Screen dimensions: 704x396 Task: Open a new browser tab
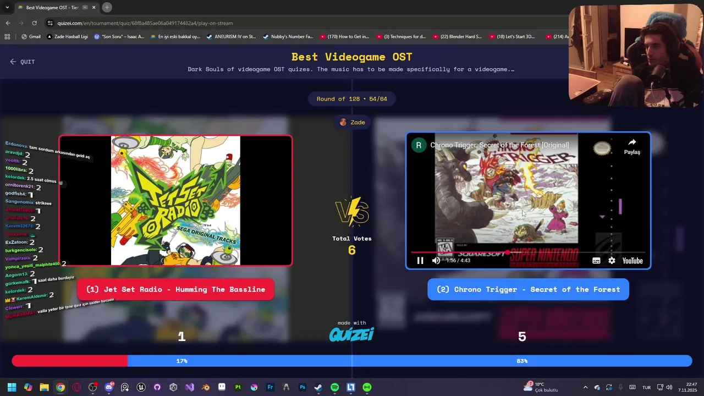[x=107, y=7]
